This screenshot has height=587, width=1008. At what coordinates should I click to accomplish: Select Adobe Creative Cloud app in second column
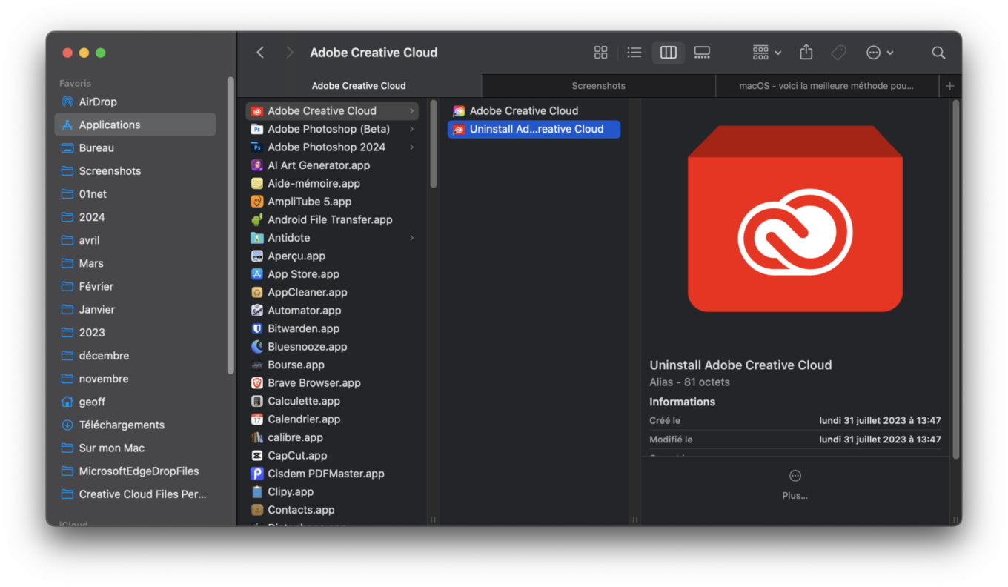pyautogui.click(x=534, y=111)
